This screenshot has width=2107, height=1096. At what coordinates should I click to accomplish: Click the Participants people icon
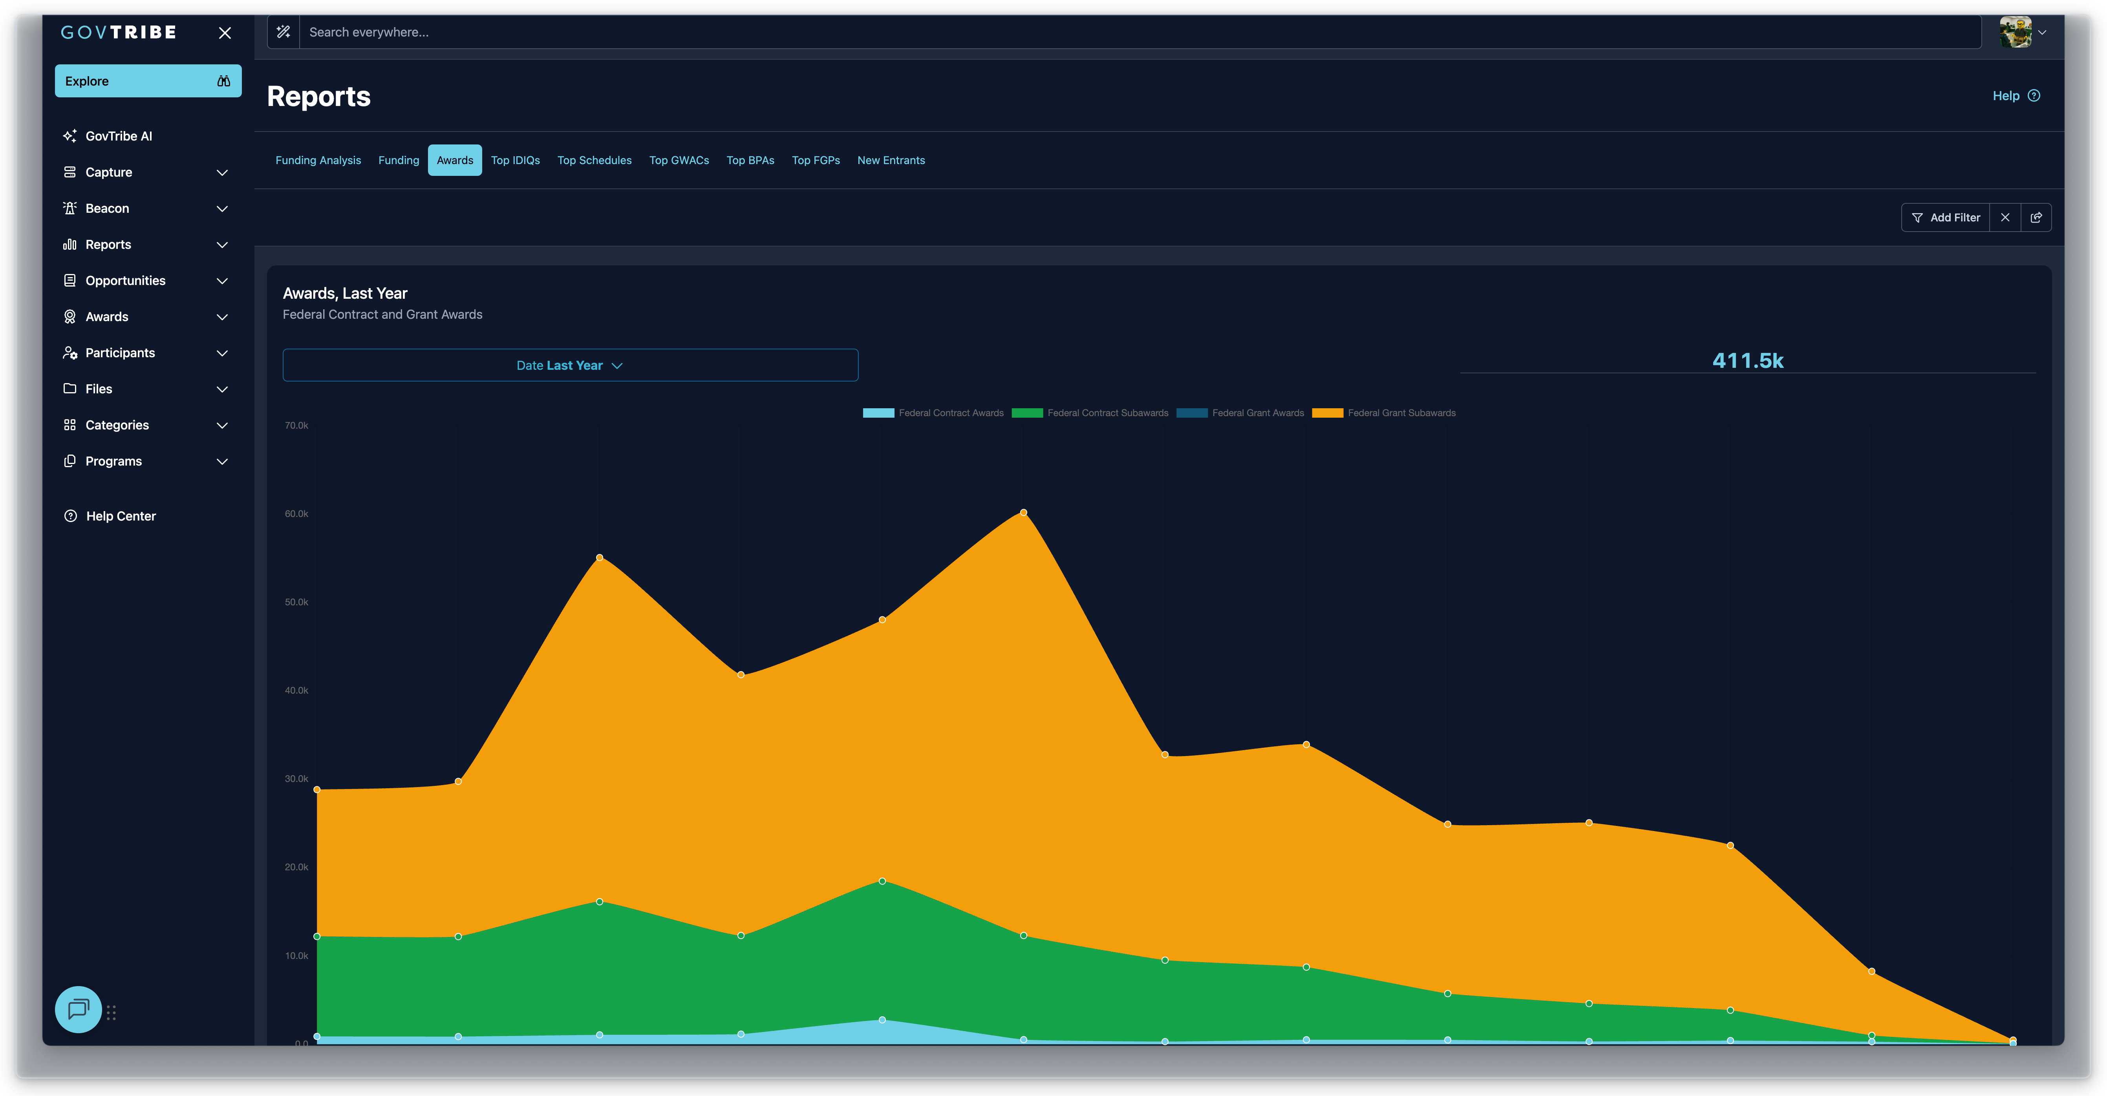[70, 353]
